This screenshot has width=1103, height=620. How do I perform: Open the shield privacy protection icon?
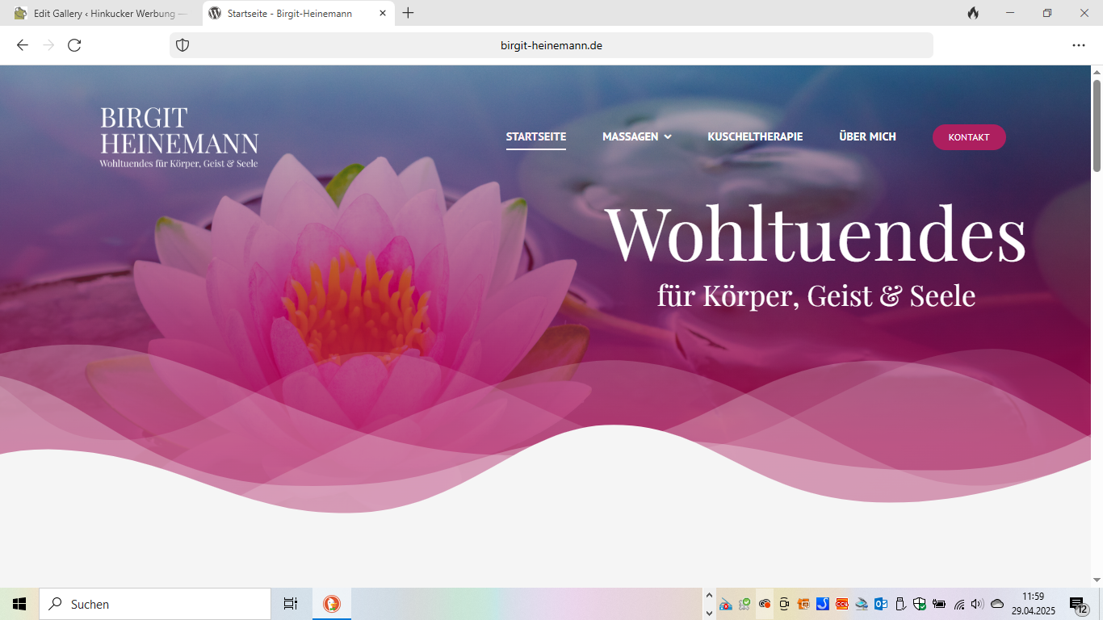(182, 45)
